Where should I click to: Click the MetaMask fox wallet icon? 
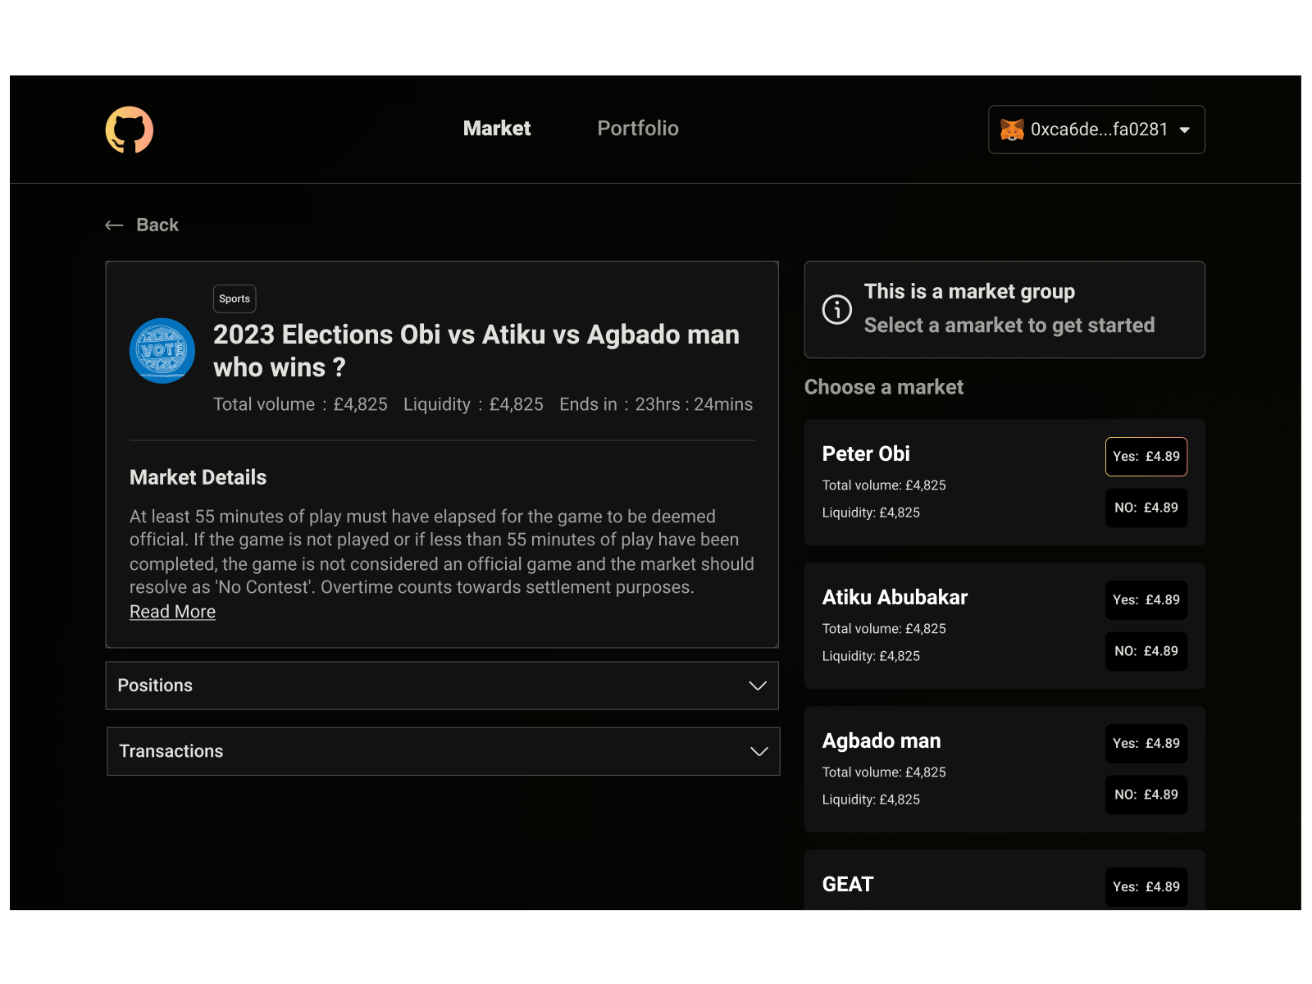pos(1012,130)
